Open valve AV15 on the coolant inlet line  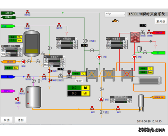[x=28, y=12]
